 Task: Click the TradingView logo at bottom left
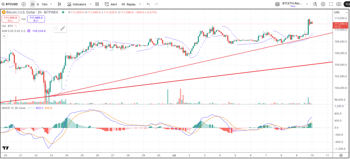5,148
